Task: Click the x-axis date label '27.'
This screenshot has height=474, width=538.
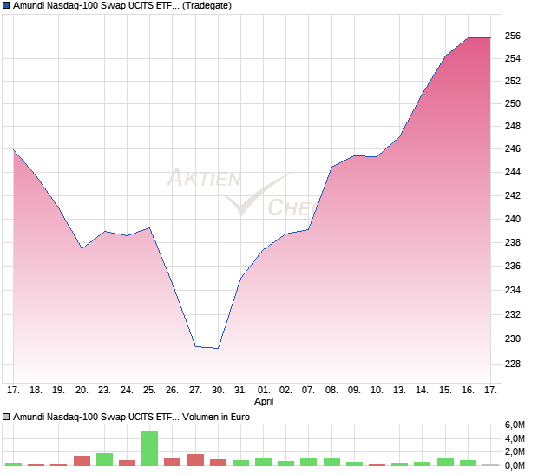Action: pos(195,391)
